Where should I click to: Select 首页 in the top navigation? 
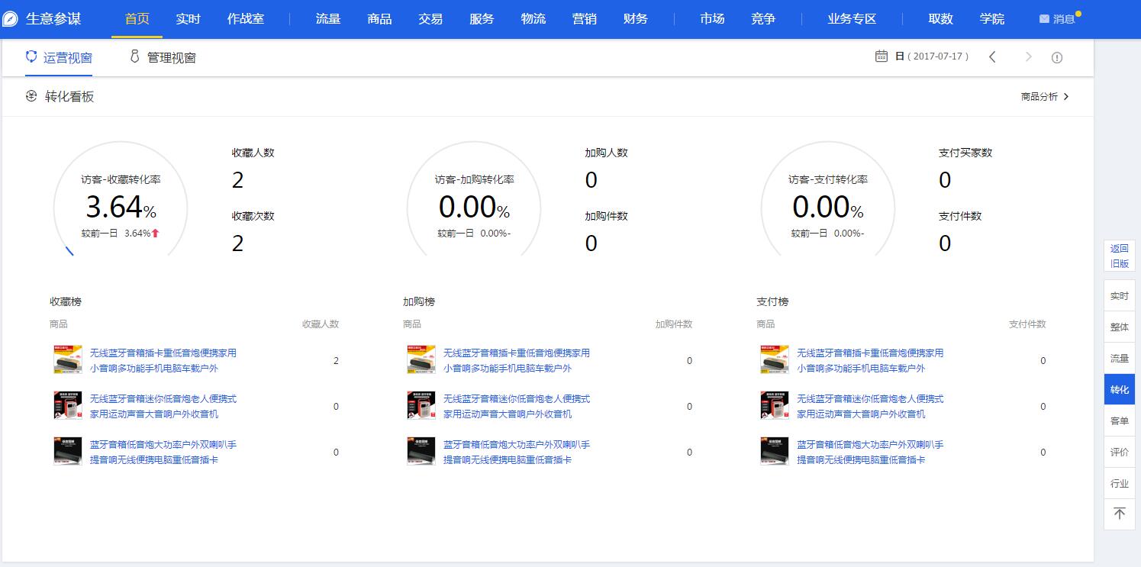pos(137,18)
